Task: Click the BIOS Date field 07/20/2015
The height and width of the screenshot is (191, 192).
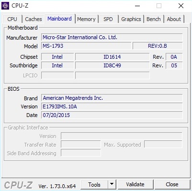Action: [112, 115]
